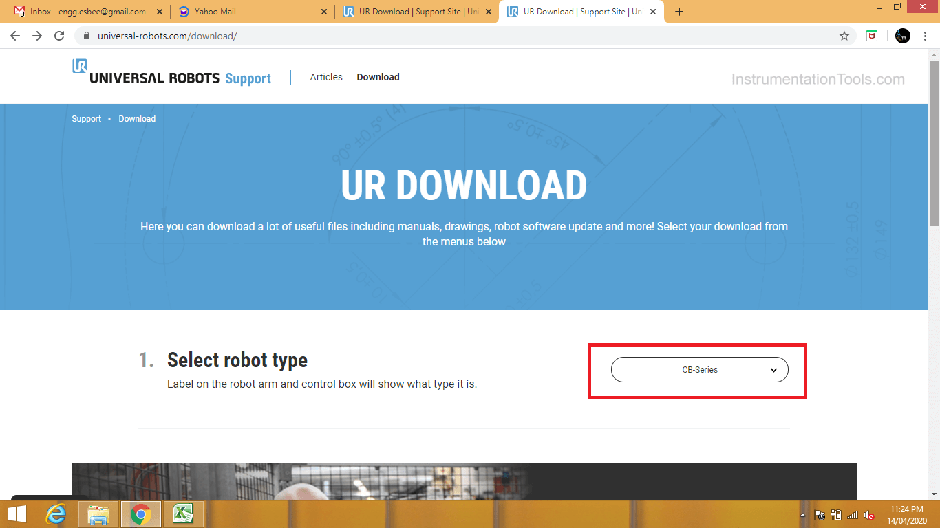The image size is (940, 528).
Task: Reload the UR Download page
Action: [x=60, y=36]
